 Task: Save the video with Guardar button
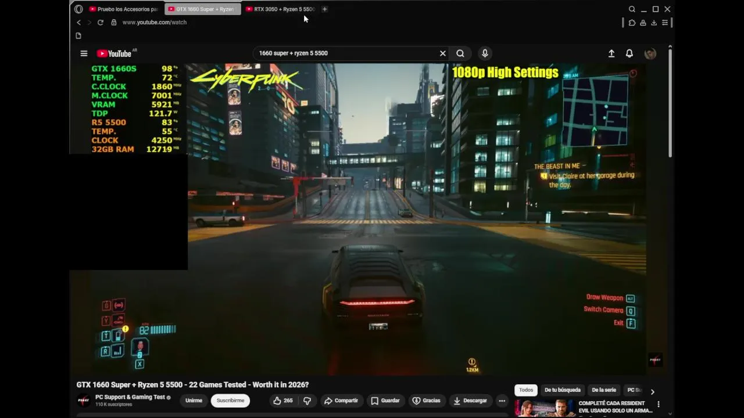pyautogui.click(x=385, y=401)
